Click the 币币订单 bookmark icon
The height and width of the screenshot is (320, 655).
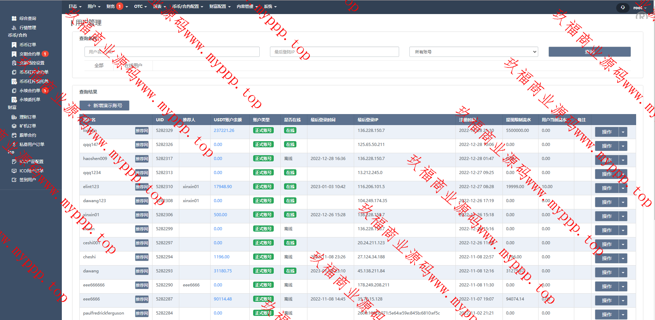tap(14, 45)
